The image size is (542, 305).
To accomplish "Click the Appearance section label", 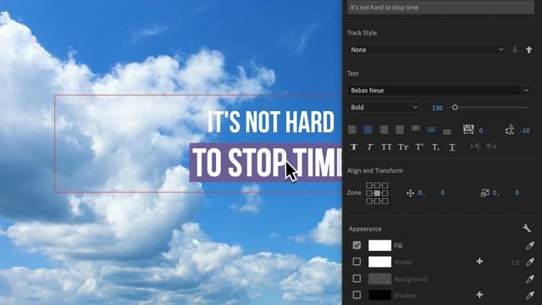I will tap(365, 229).
